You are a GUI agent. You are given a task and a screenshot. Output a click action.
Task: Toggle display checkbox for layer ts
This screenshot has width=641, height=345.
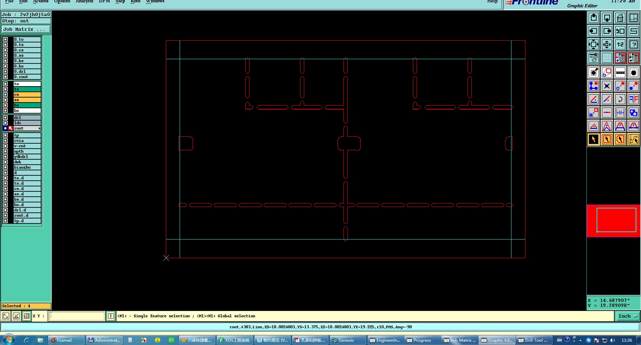coord(5,89)
